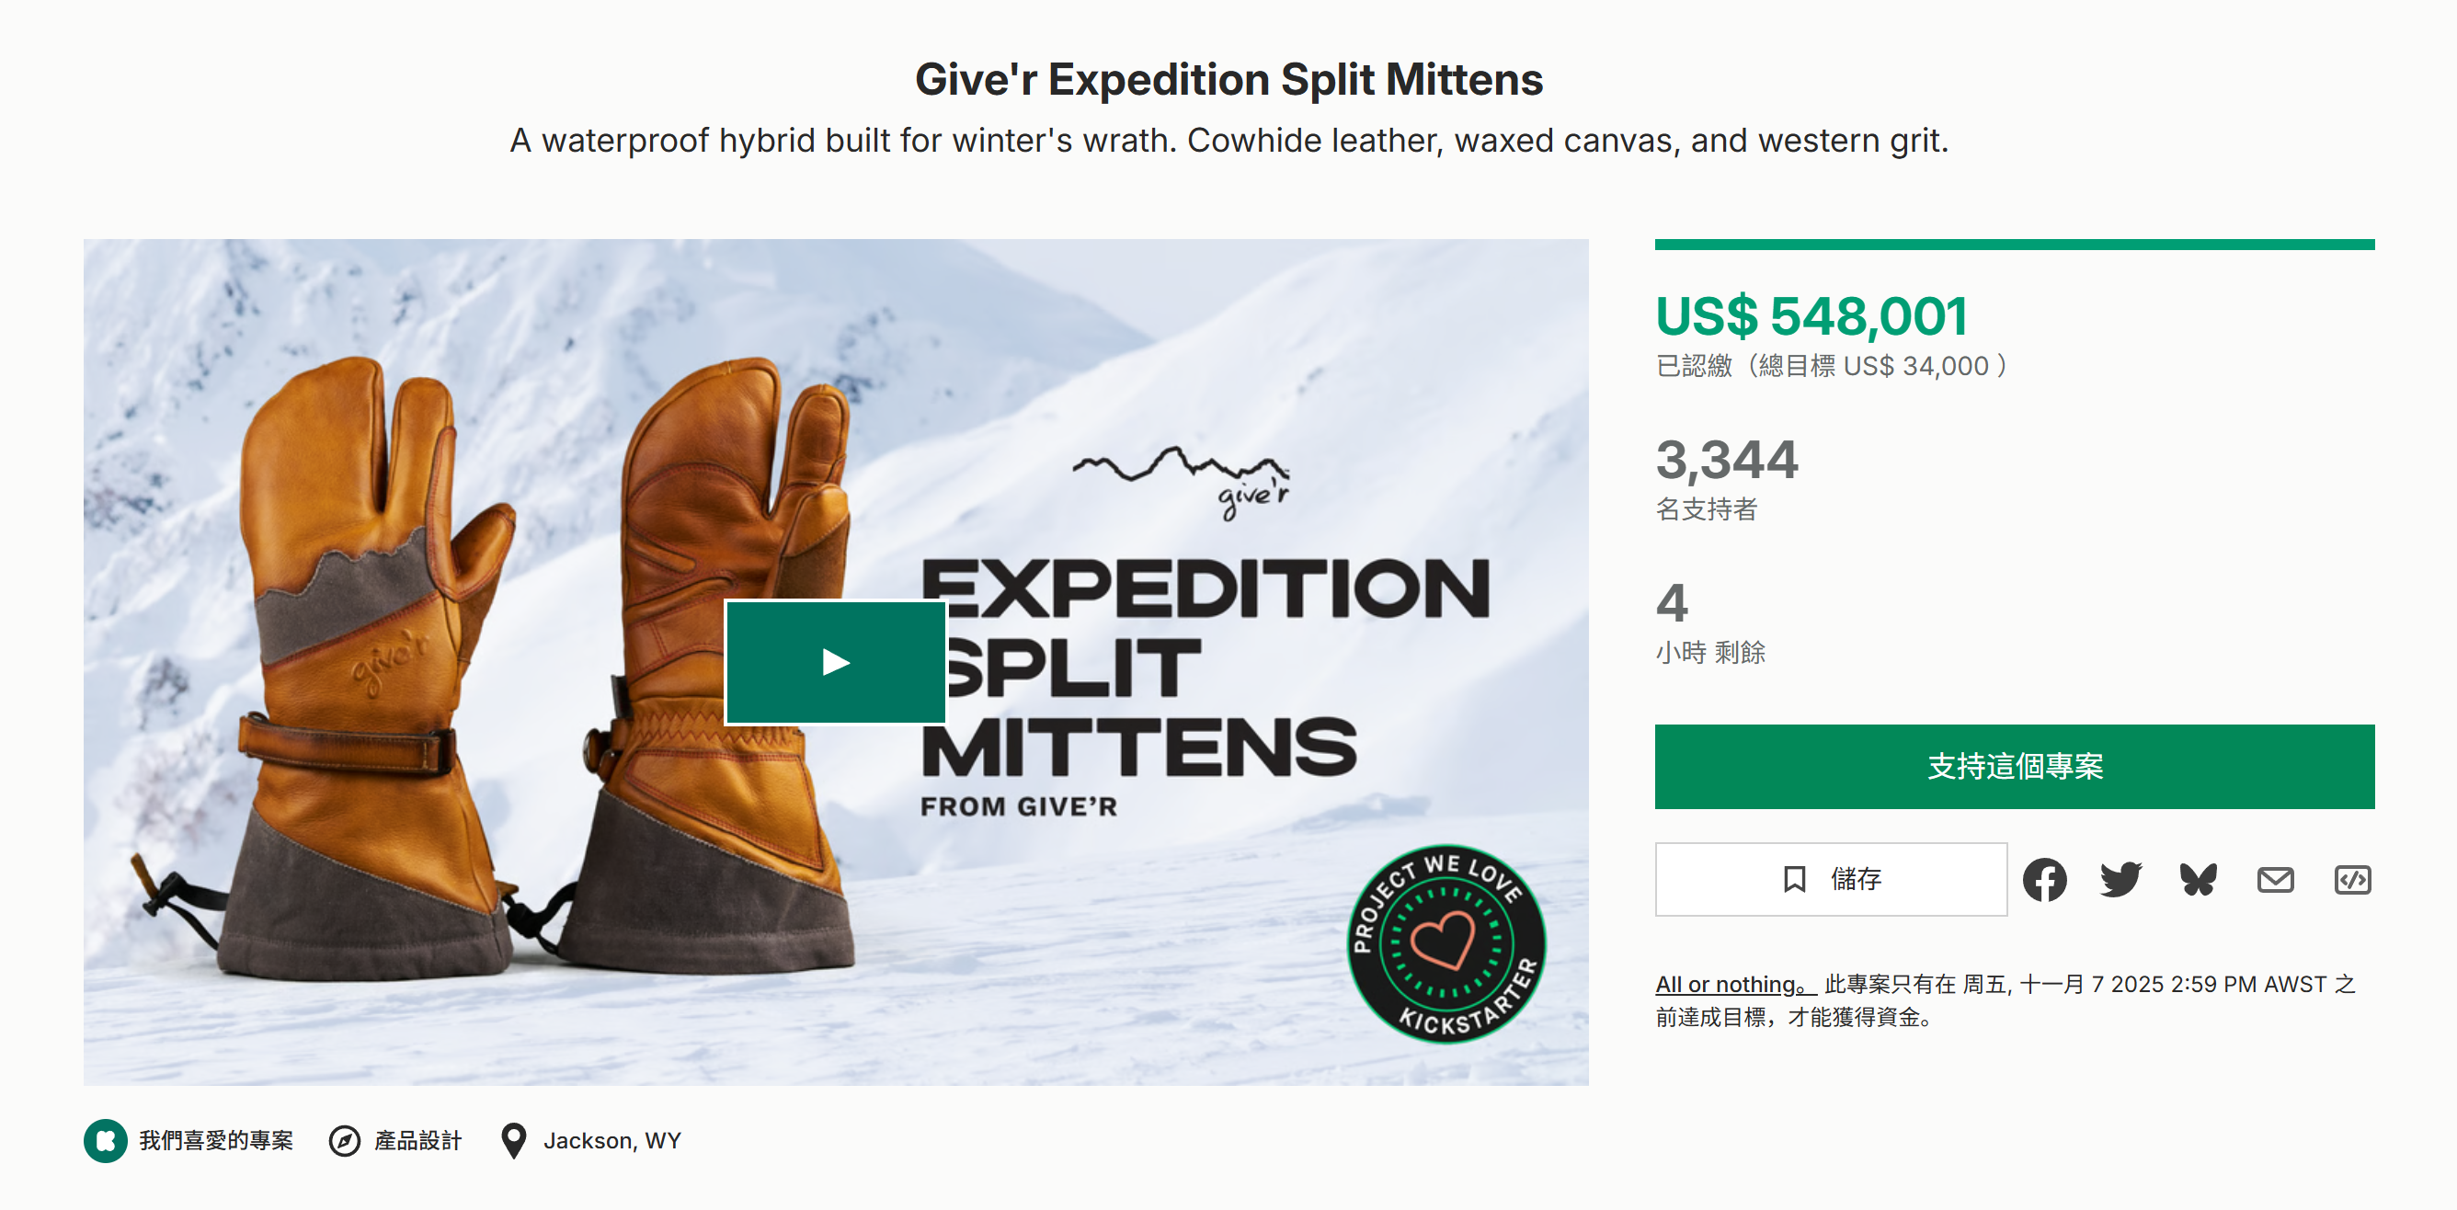Click the Project We Love badge on video

pos(1446,943)
